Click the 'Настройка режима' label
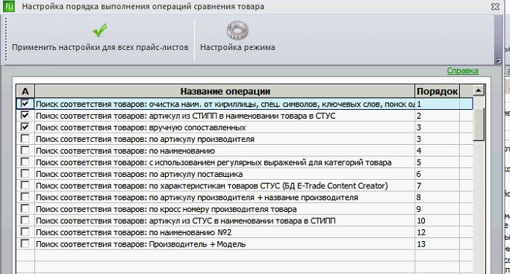Image resolution: width=510 pixels, height=274 pixels. click(x=237, y=48)
